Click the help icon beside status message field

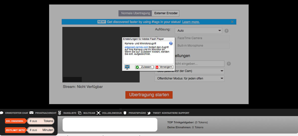(x=229, y=64)
